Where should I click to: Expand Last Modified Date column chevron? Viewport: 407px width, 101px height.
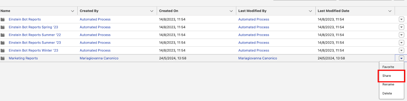[x=390, y=11]
